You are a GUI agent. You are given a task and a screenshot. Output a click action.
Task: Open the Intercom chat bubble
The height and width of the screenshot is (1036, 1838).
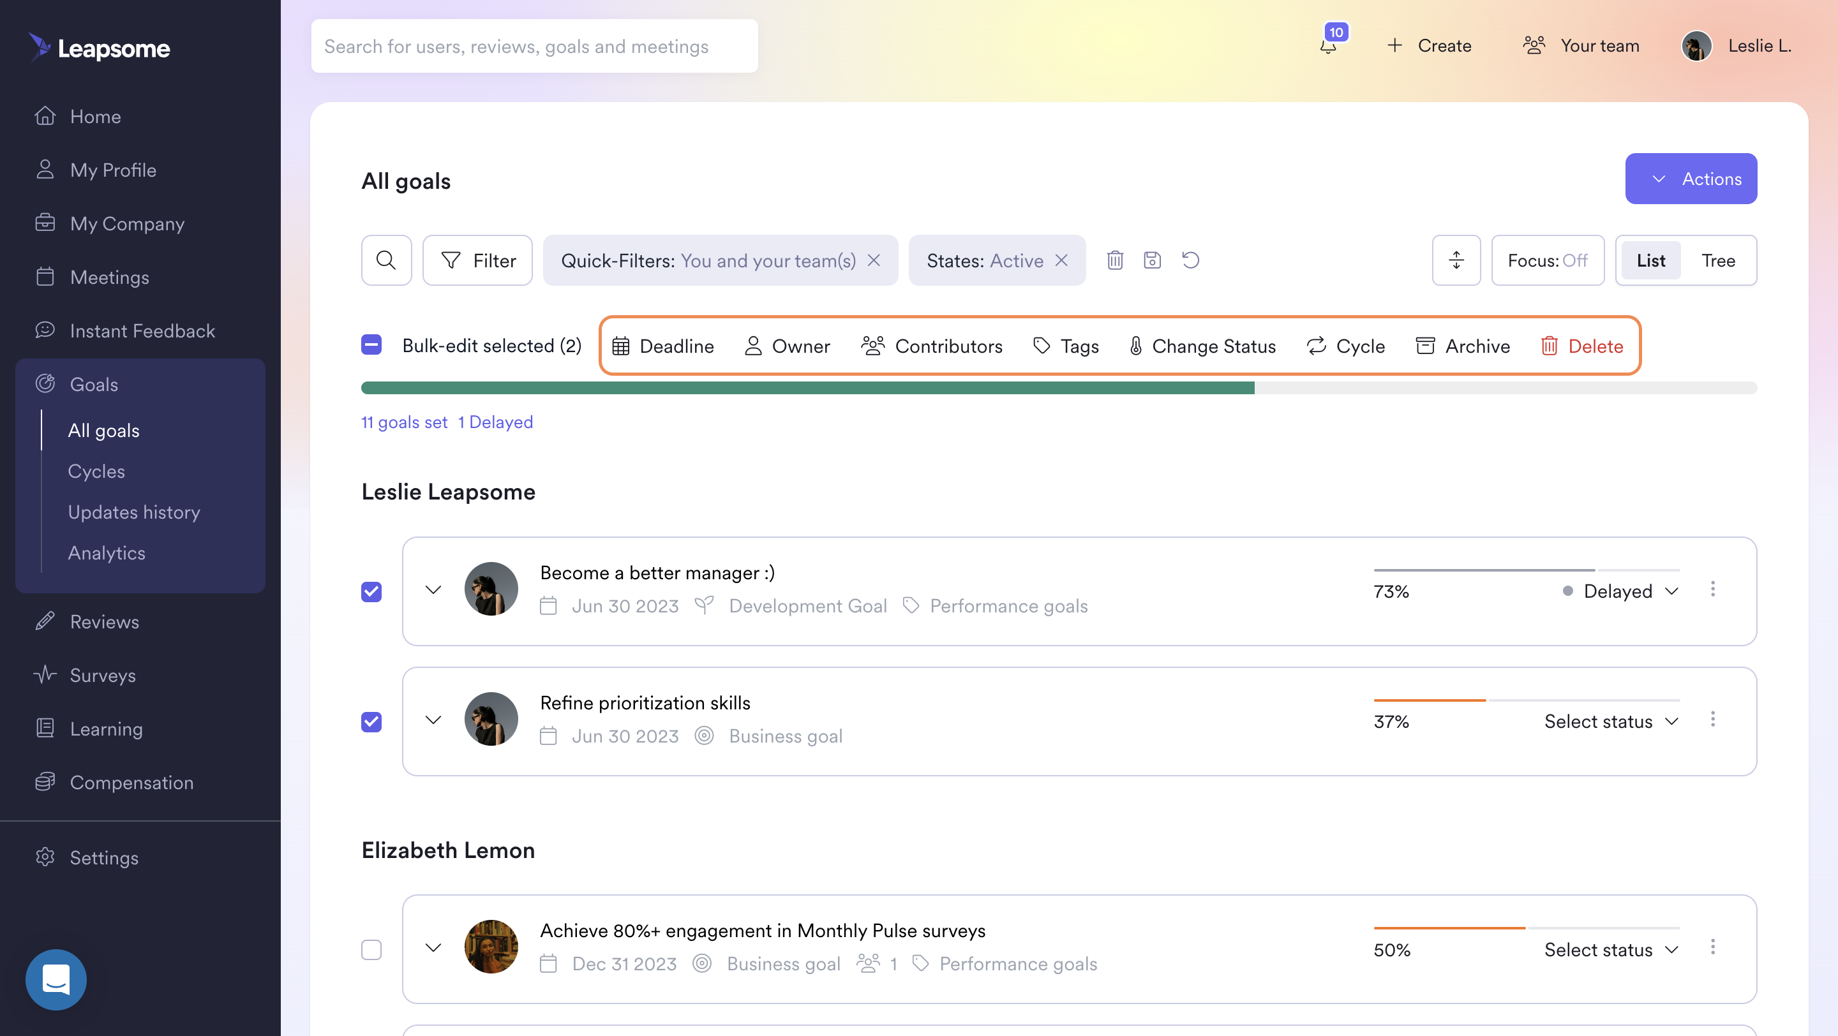(x=56, y=979)
